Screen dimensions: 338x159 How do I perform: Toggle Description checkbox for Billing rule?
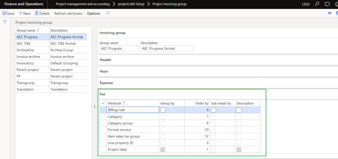click(239, 110)
